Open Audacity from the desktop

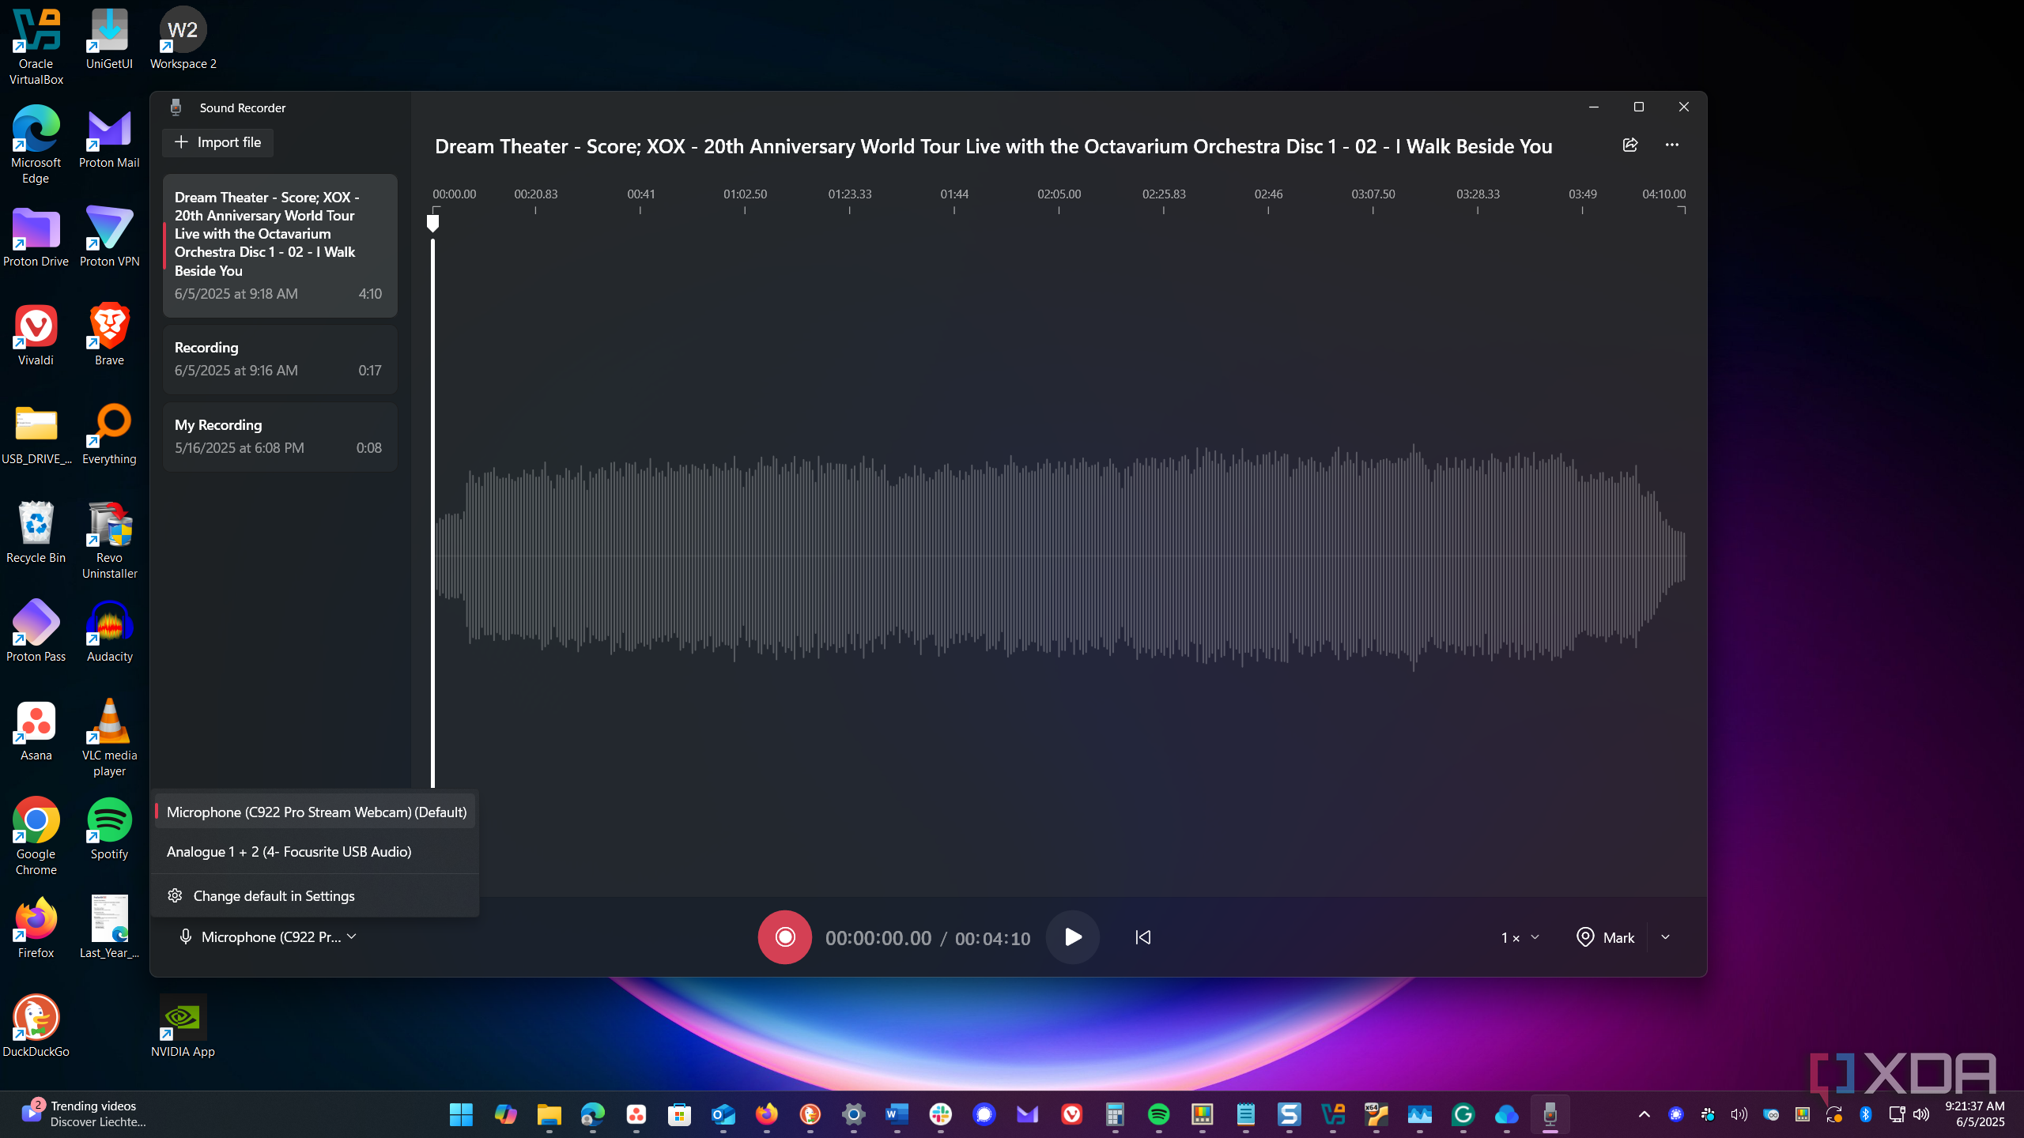coord(109,631)
